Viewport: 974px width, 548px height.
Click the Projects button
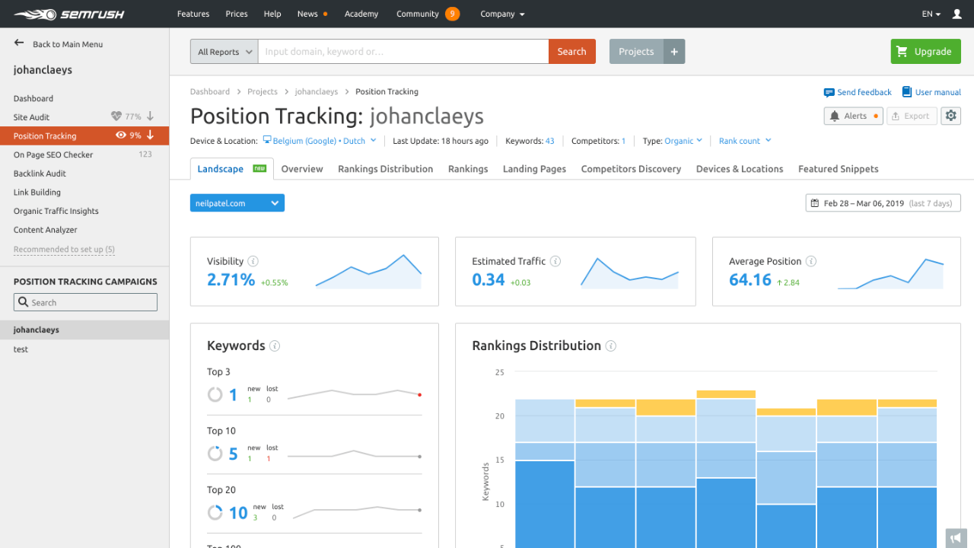point(637,51)
